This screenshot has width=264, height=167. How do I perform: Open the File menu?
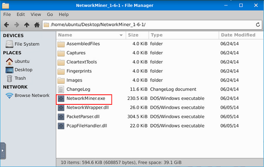(7, 15)
